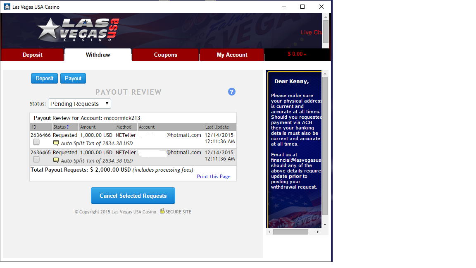
Task: Click the message panel scroll right arrow
Action: click(x=317, y=232)
